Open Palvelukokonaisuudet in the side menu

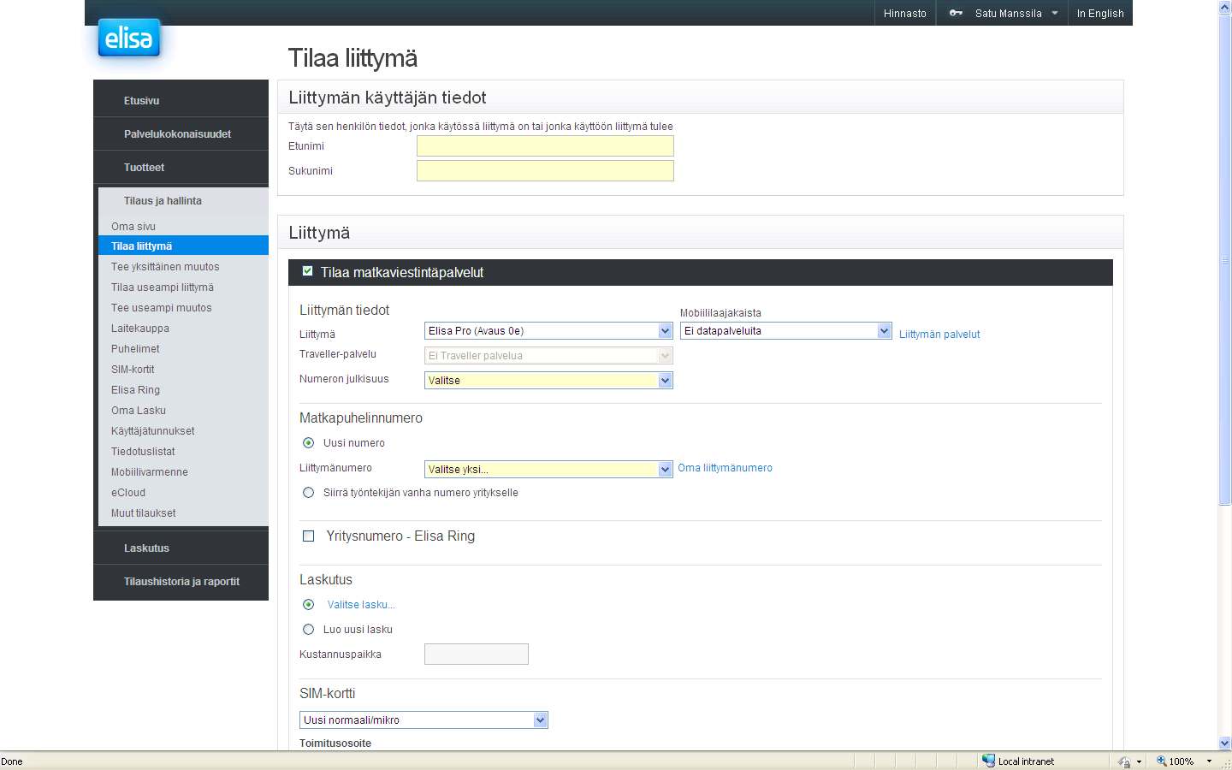(177, 133)
